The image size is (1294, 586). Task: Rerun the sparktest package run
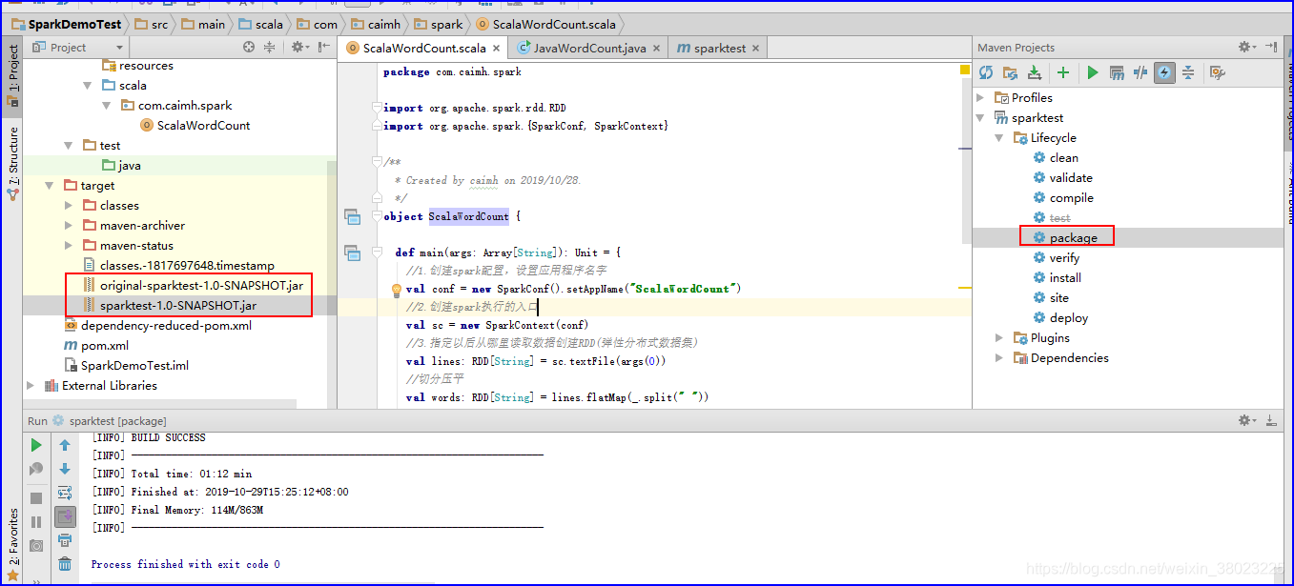point(36,444)
